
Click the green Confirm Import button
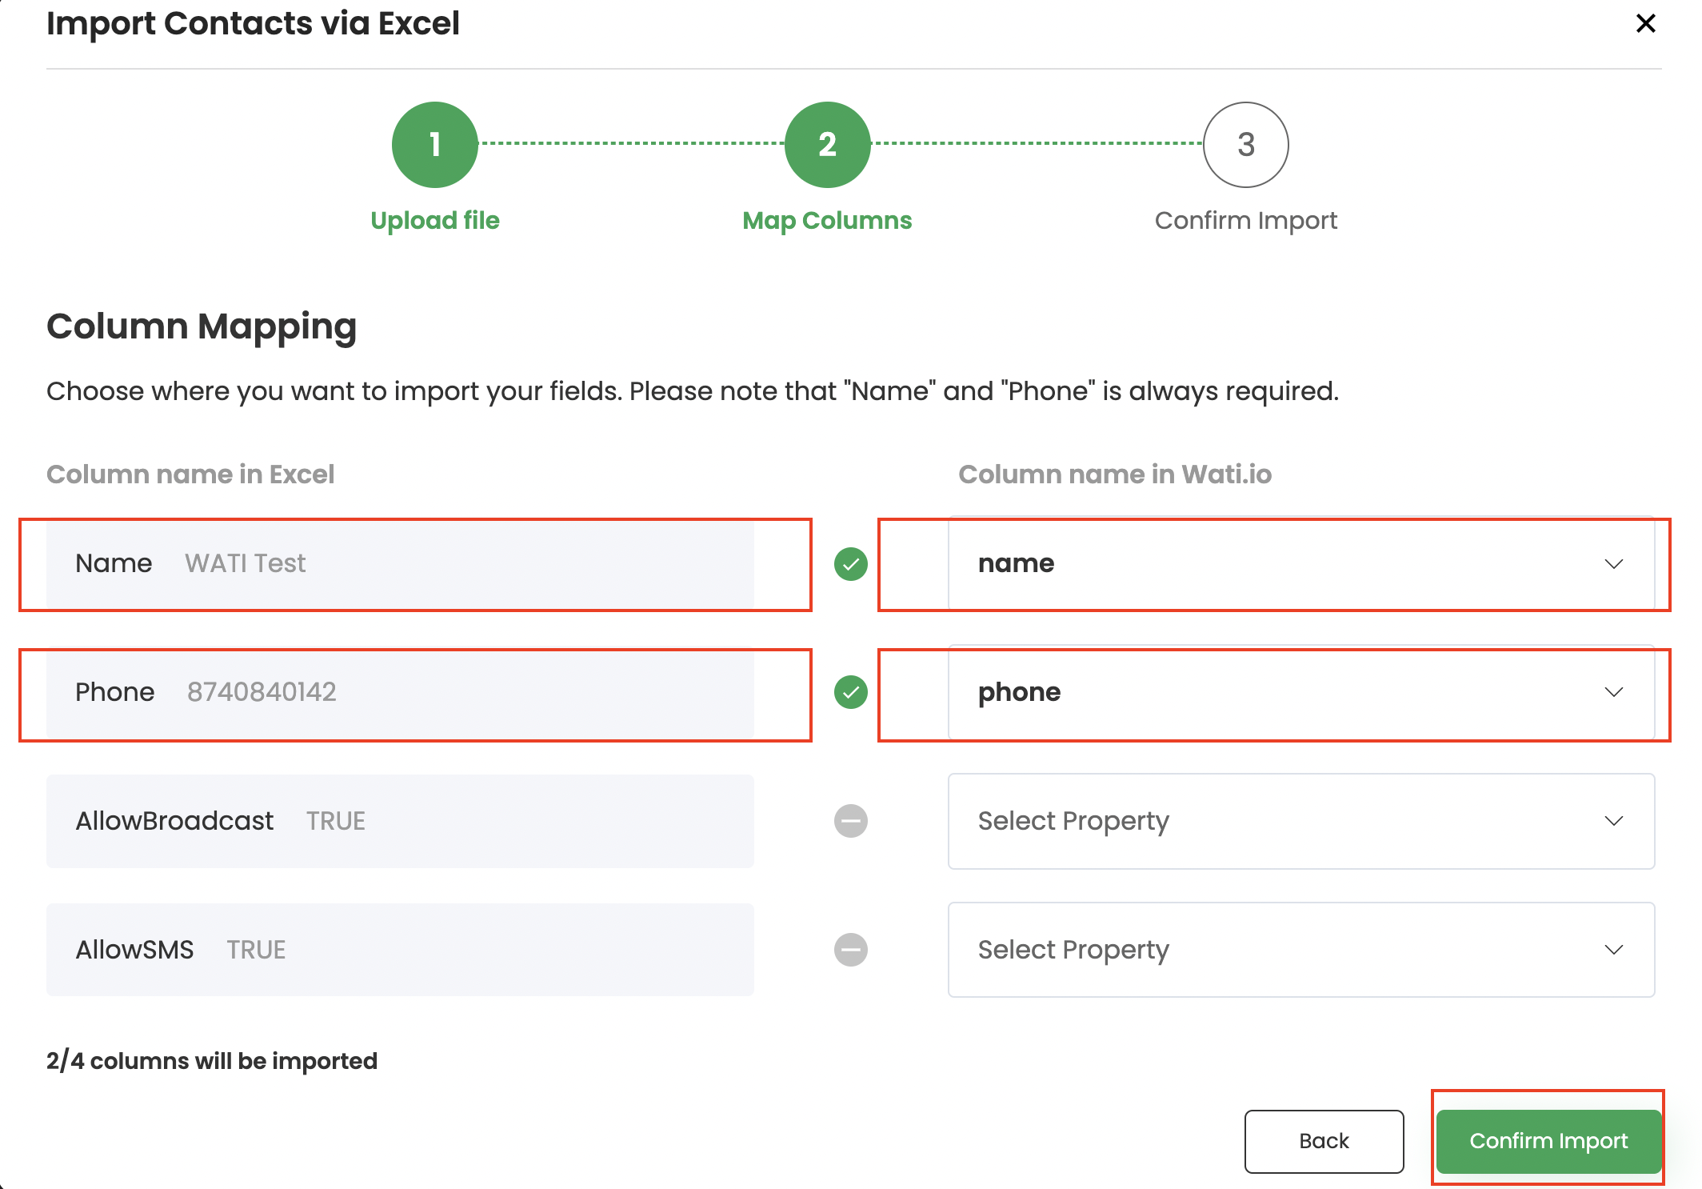(x=1548, y=1141)
